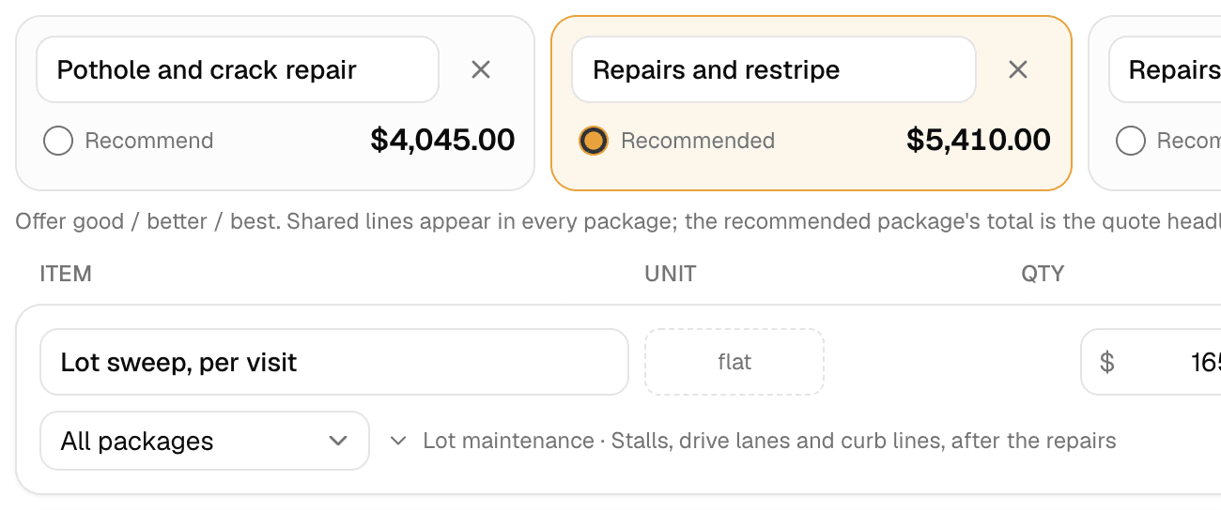Expand the chevron beside Lot maintenance
The width and height of the screenshot is (1221, 510).
click(x=398, y=441)
